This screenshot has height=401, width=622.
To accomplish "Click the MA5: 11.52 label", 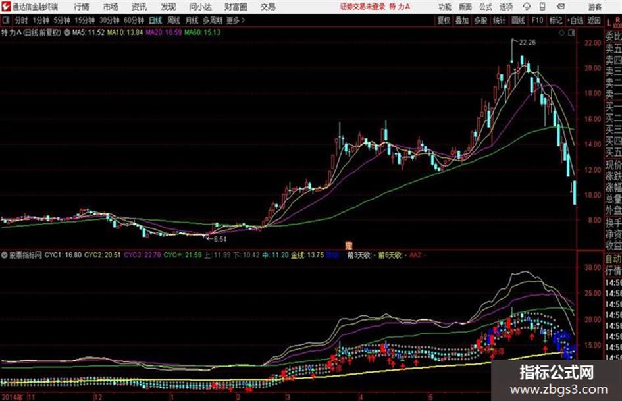I will (88, 32).
